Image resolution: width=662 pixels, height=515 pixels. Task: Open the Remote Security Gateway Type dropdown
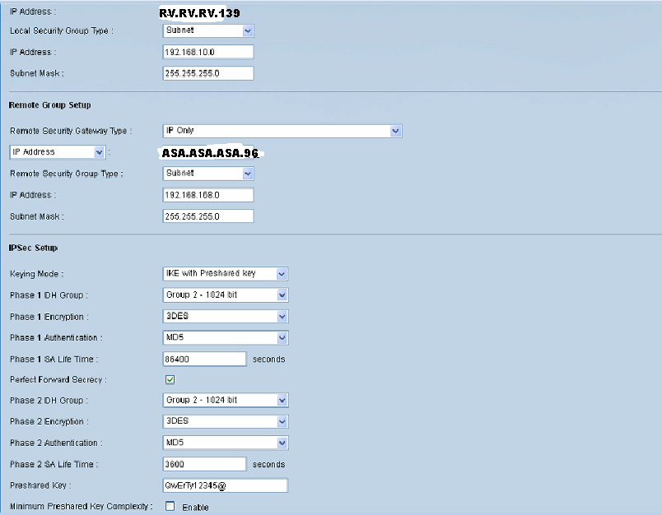coord(282,131)
